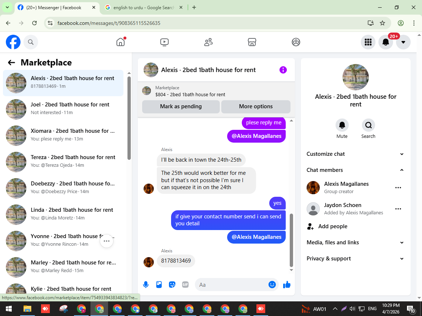Image resolution: width=422 pixels, height=316 pixels.
Task: Open Marley conversation in list
Action: pyautogui.click(x=63, y=267)
